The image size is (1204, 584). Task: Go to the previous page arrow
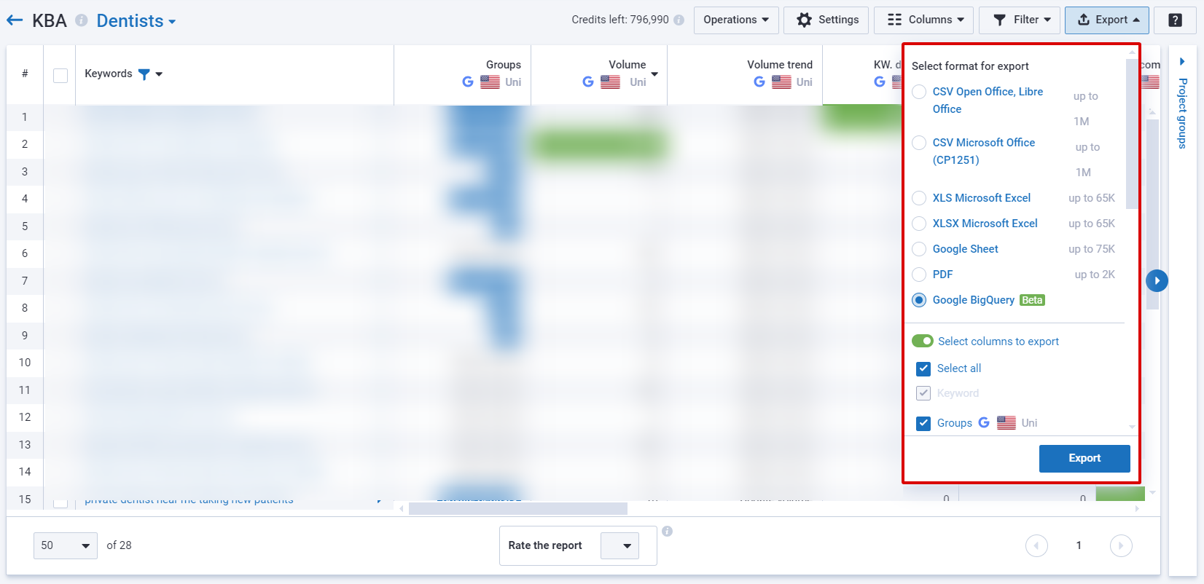pyautogui.click(x=1036, y=545)
